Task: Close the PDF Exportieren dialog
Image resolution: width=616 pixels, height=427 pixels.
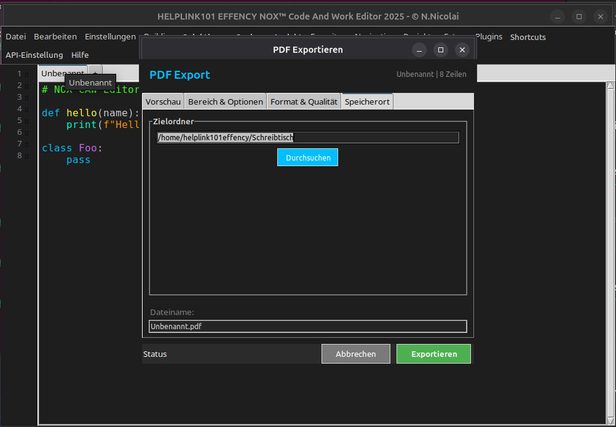Action: (x=462, y=50)
